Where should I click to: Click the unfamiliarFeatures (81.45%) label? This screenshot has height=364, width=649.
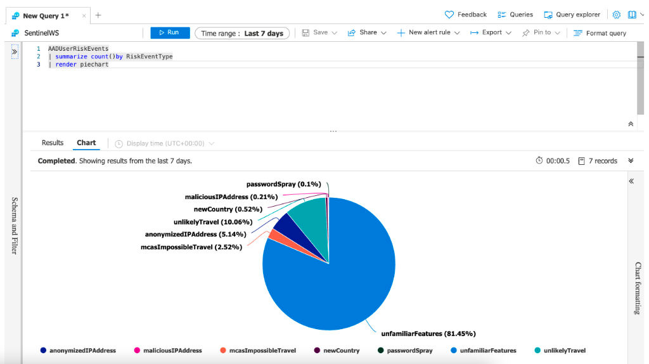(x=428, y=334)
